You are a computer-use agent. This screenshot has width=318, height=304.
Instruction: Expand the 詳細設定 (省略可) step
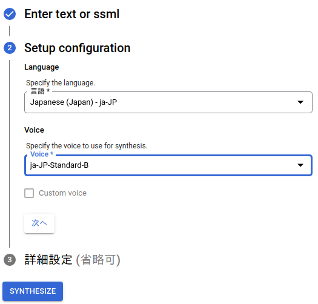tap(72, 260)
